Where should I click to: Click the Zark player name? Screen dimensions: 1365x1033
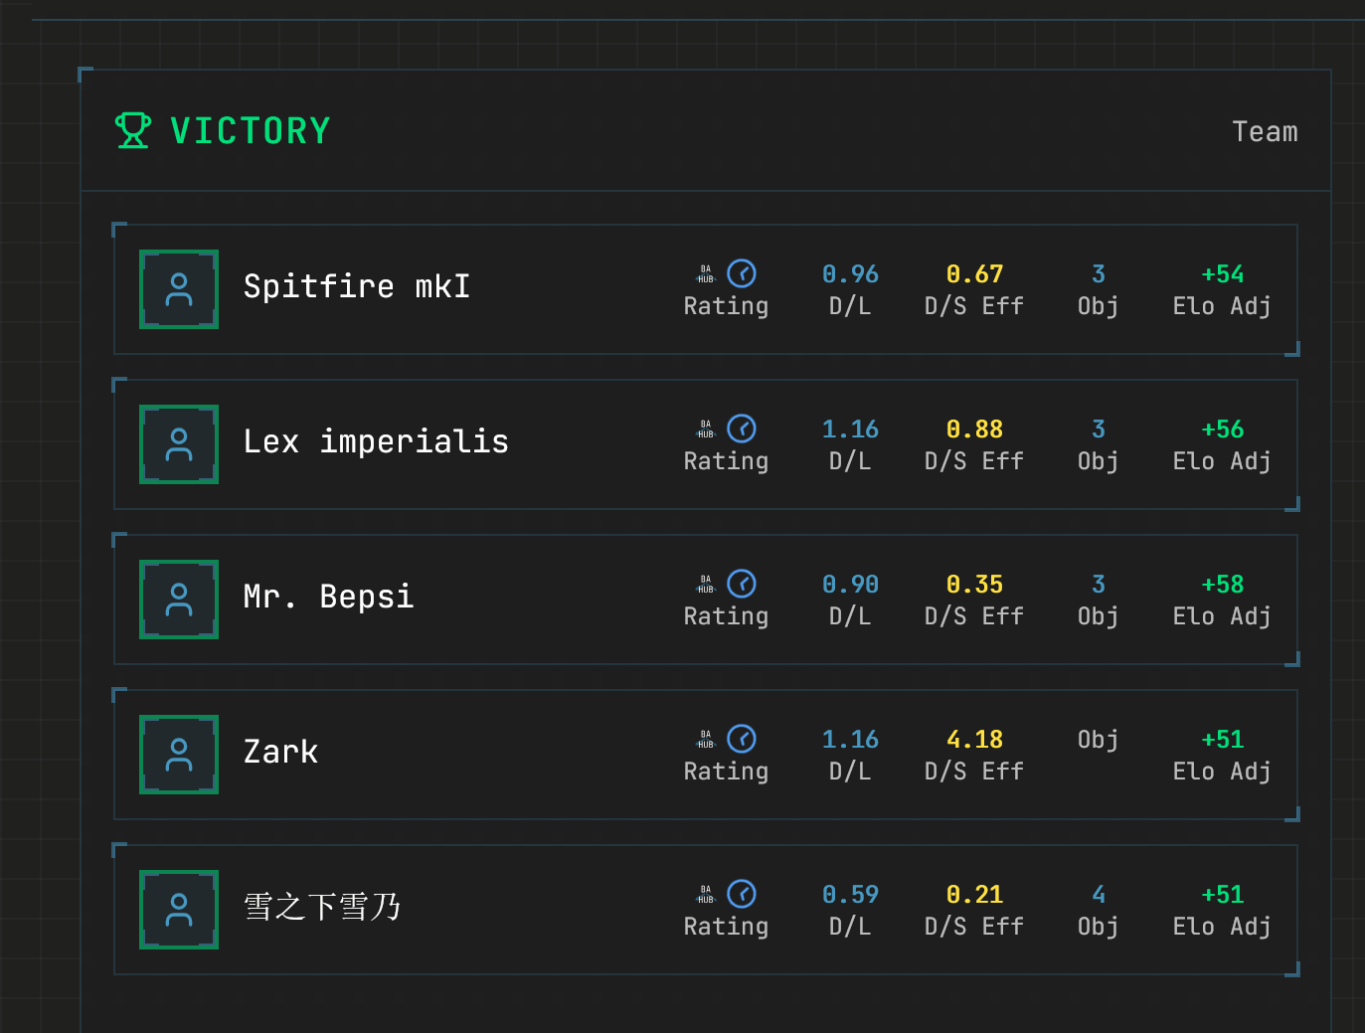click(x=280, y=753)
